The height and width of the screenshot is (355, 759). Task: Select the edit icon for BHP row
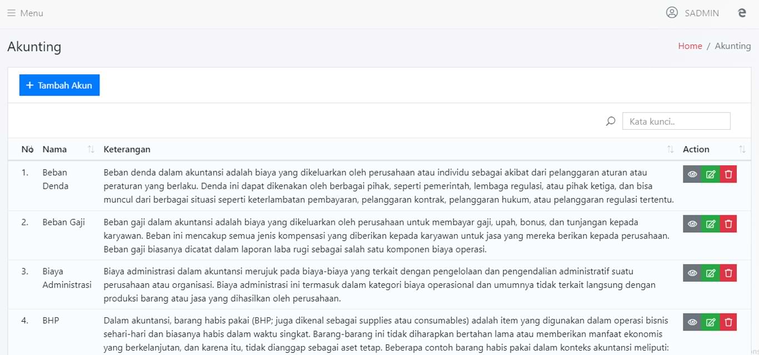point(710,322)
